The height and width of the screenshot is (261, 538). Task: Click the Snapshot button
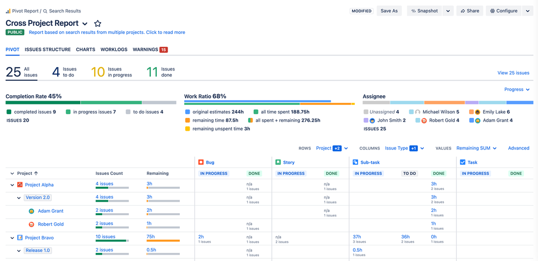424,11
